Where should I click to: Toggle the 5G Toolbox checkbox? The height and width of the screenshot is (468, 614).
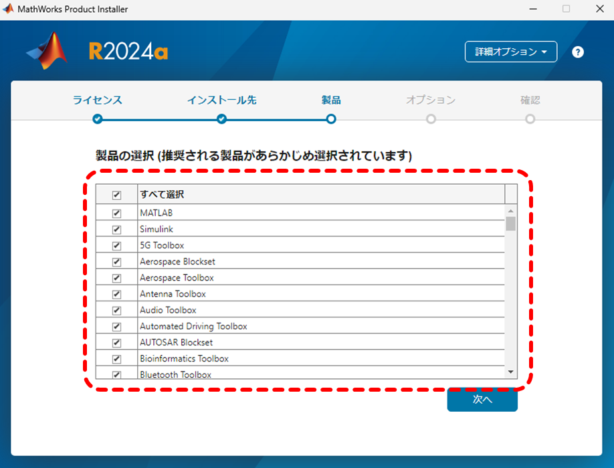point(116,246)
